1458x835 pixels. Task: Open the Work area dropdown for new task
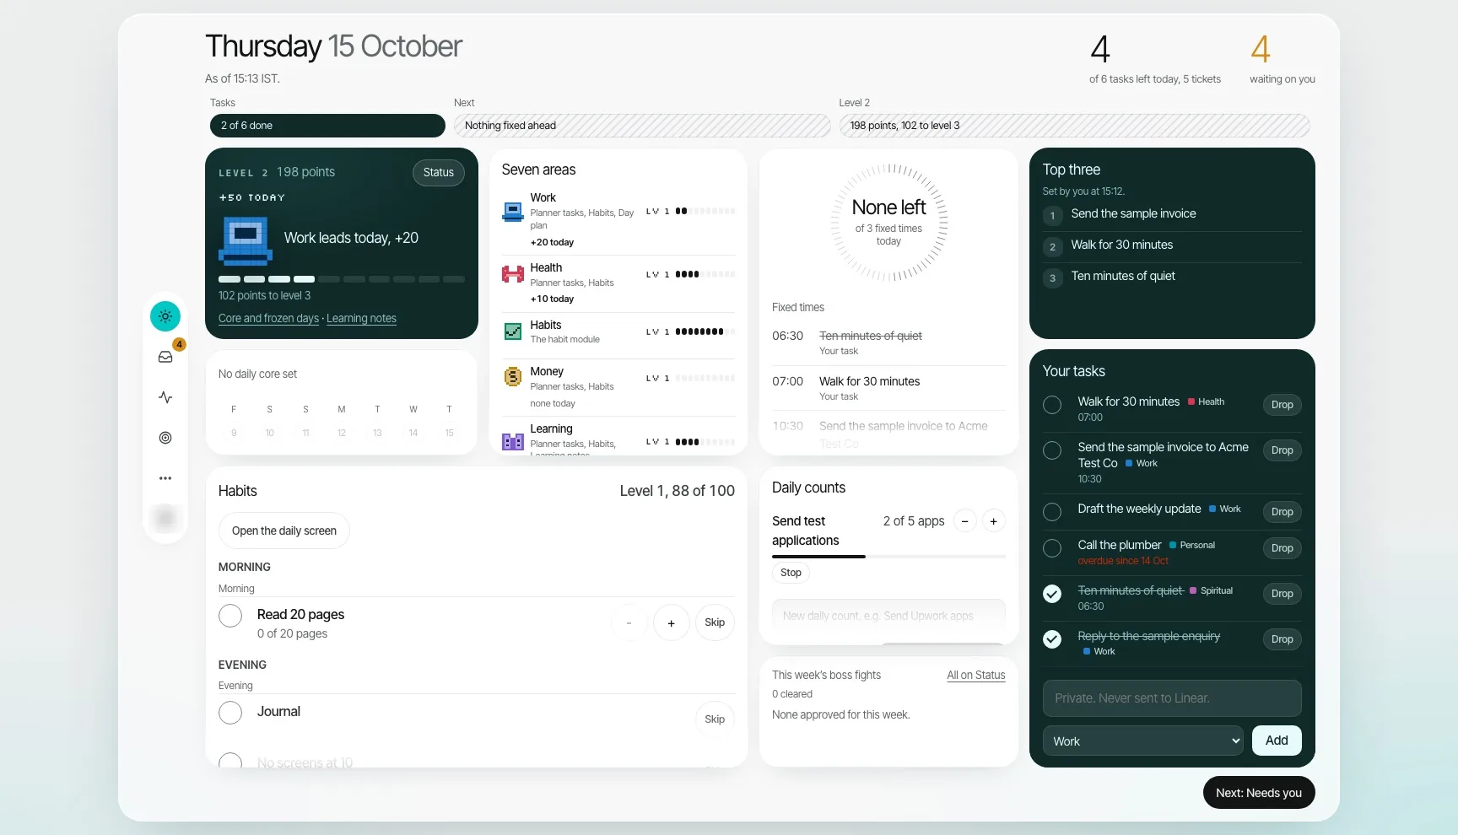1143,741
